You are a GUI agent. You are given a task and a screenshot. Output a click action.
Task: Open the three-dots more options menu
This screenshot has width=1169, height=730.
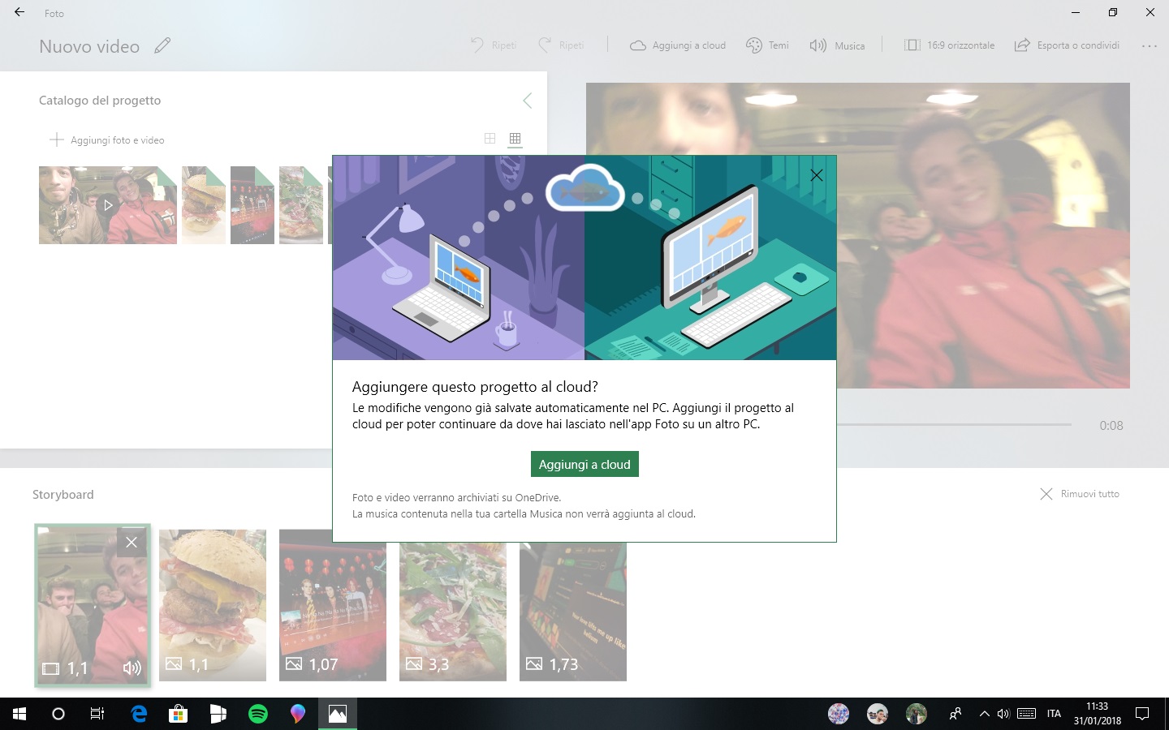pos(1149,45)
